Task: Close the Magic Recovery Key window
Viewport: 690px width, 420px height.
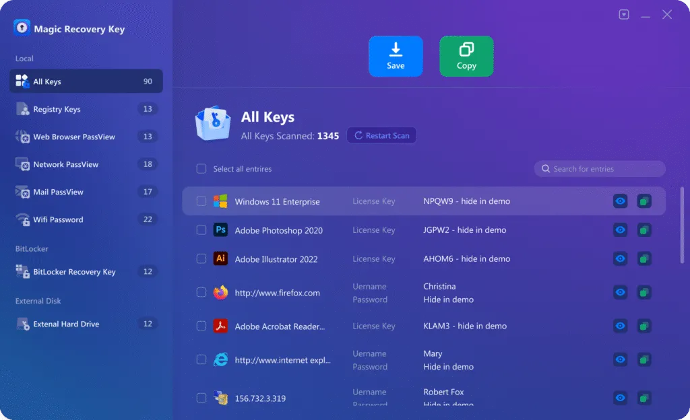Action: pyautogui.click(x=667, y=15)
